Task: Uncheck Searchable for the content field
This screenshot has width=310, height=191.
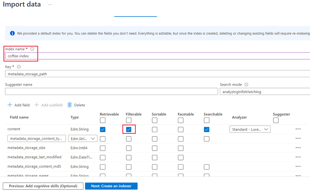Action: (x=206, y=130)
